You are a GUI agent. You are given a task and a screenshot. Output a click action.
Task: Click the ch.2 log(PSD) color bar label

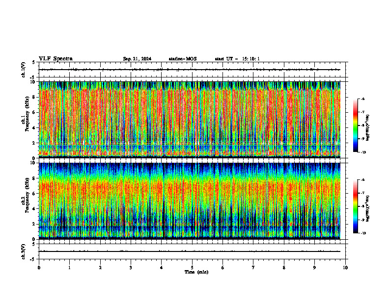click(368, 208)
